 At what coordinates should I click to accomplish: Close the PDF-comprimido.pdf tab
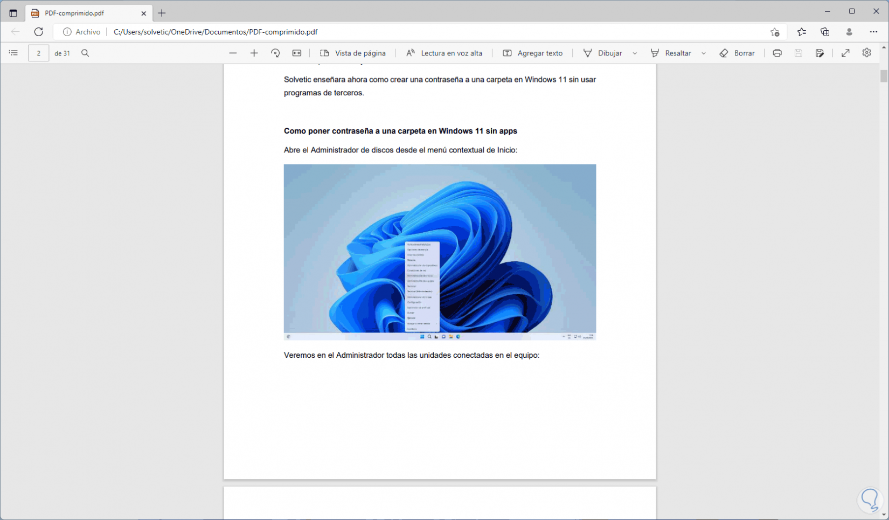click(143, 13)
